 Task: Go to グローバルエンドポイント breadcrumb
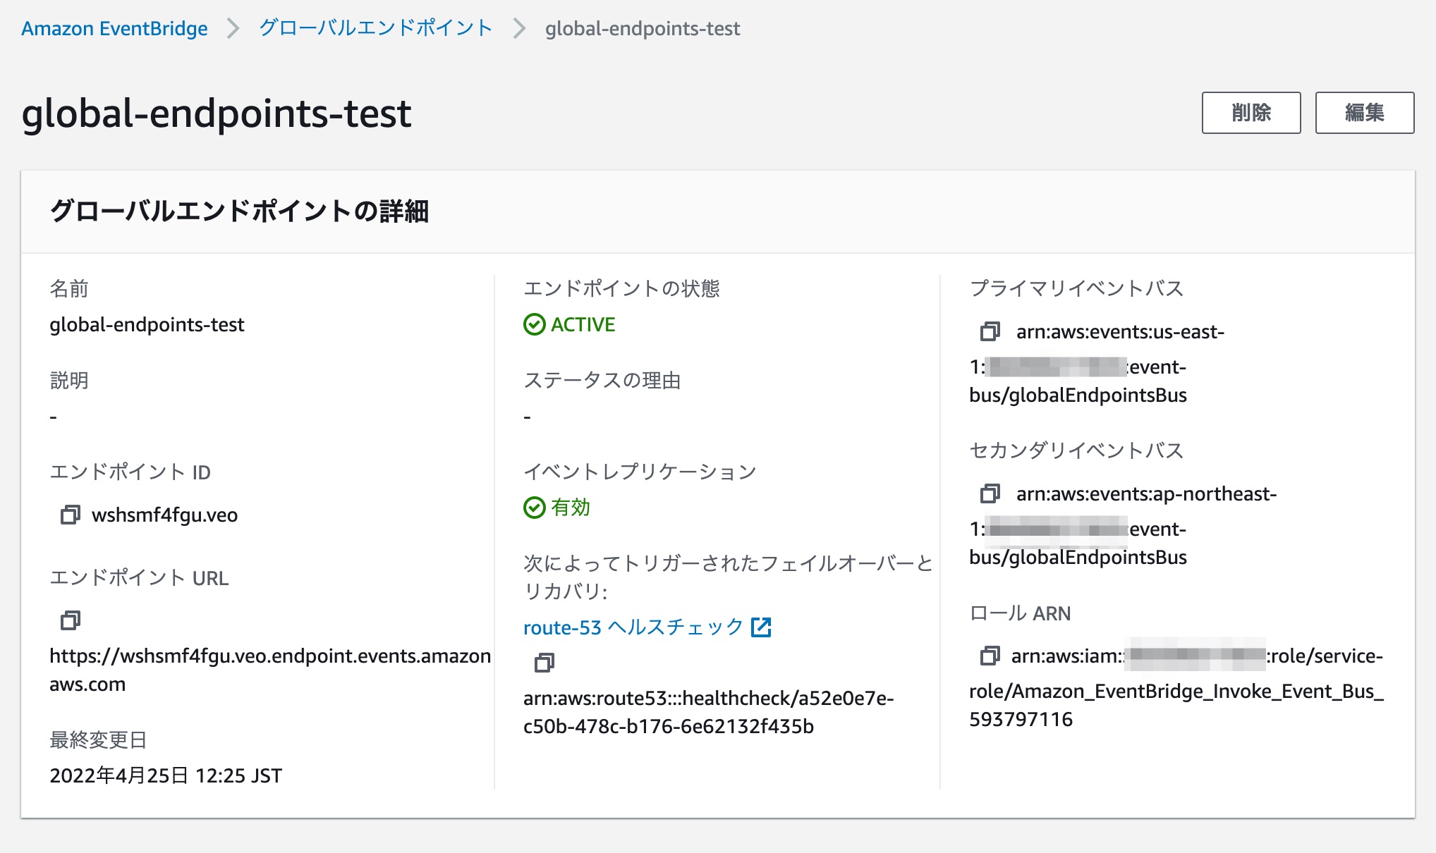pos(376,28)
